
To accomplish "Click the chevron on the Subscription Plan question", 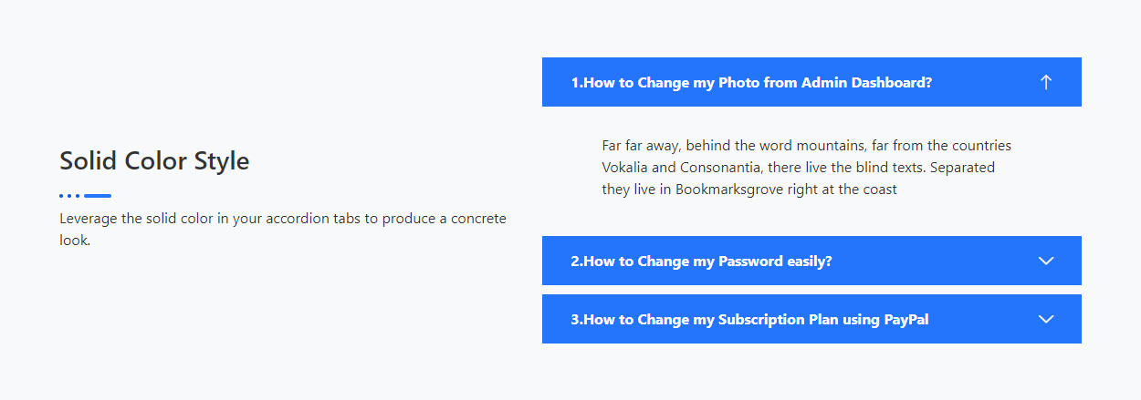I will point(1046,320).
